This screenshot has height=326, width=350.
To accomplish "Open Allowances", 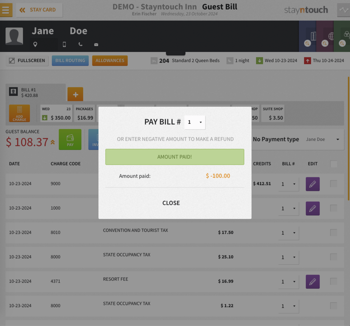I will 110,61.
